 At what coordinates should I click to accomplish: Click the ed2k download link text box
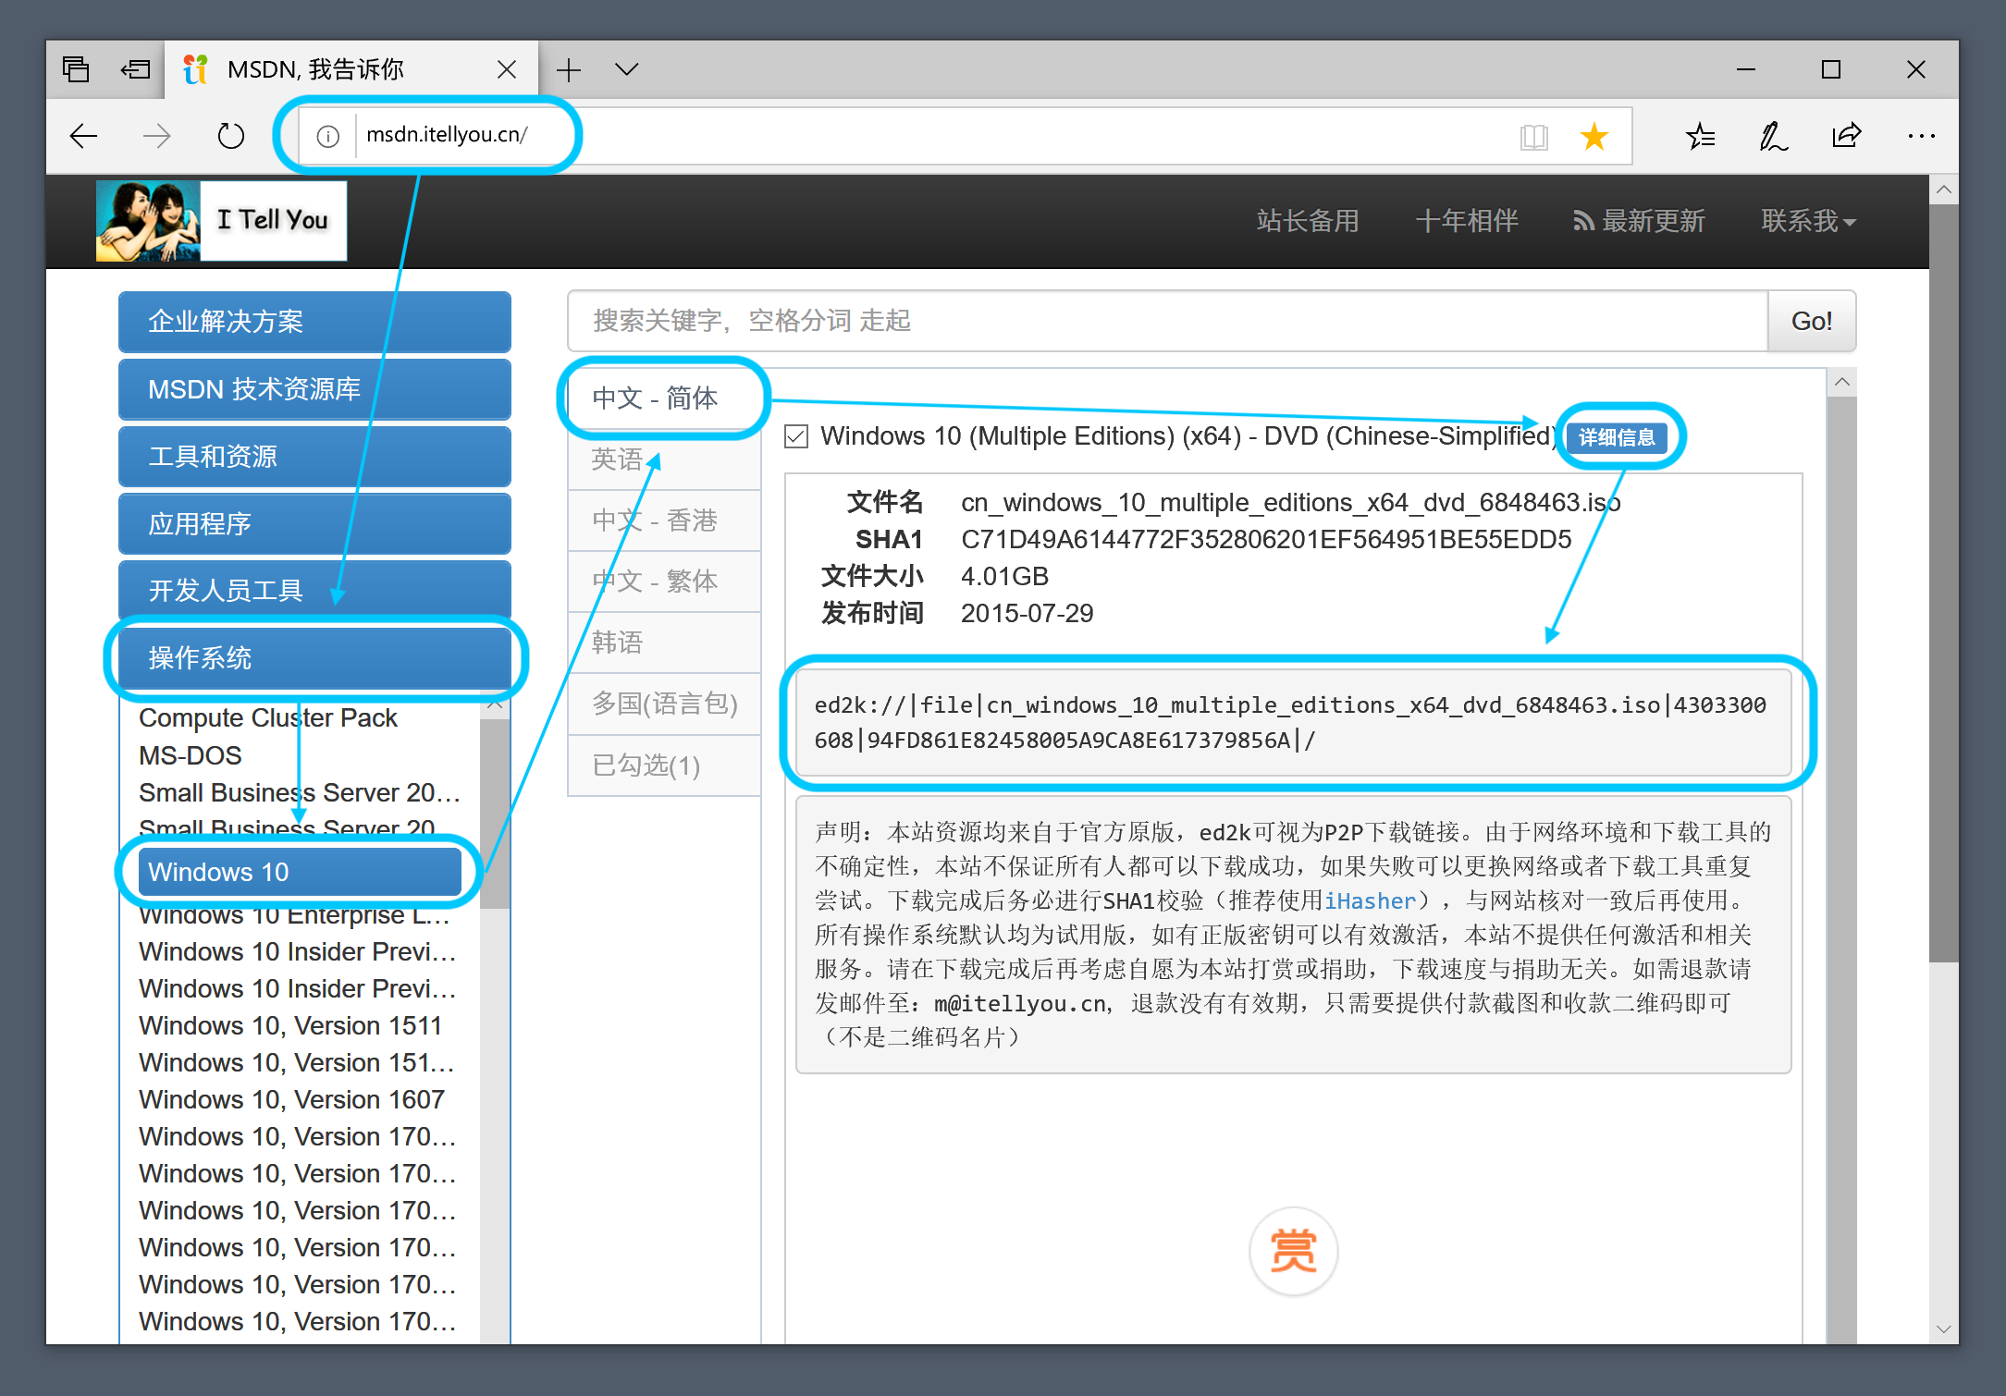pyautogui.click(x=1293, y=722)
